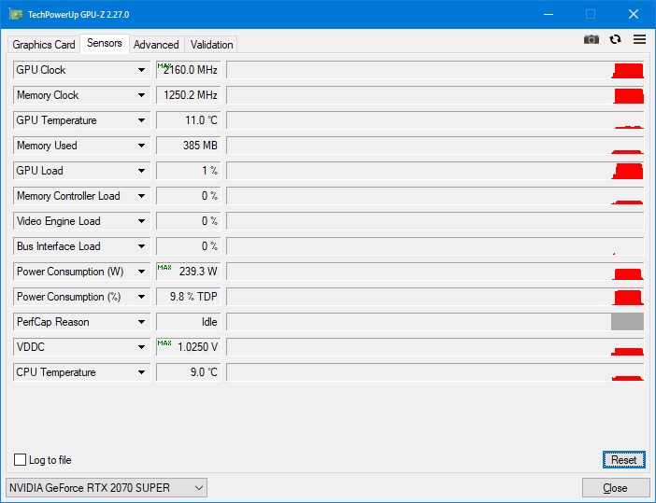Open the Memory Used sensor dropdown
Image resolution: width=656 pixels, height=503 pixels.
141,146
